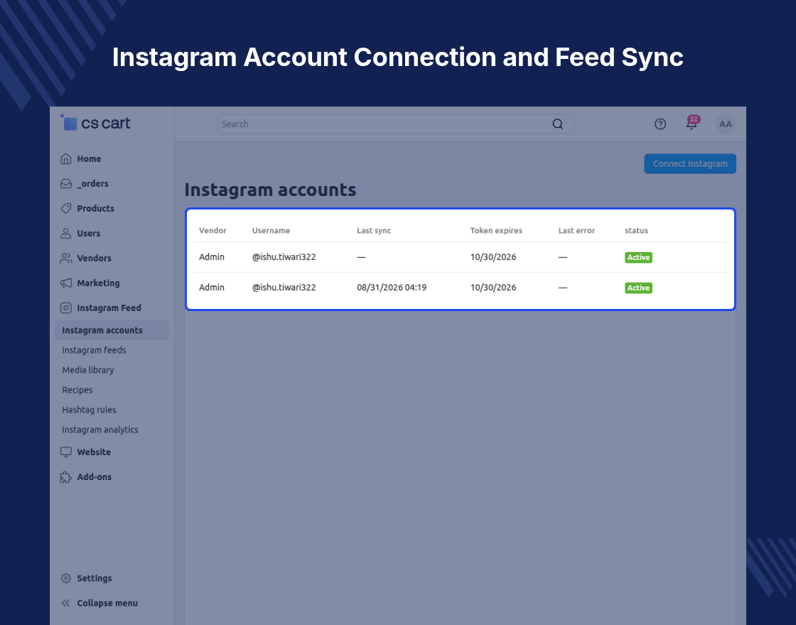Open the notifications bell with 22 badge
This screenshot has height=625, width=796.
coord(692,124)
